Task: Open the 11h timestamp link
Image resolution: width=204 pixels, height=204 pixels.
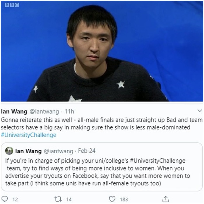Action: [x=69, y=112]
